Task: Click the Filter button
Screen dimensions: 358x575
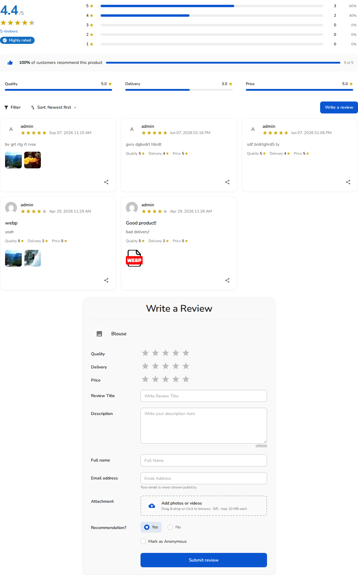Action: [13, 107]
